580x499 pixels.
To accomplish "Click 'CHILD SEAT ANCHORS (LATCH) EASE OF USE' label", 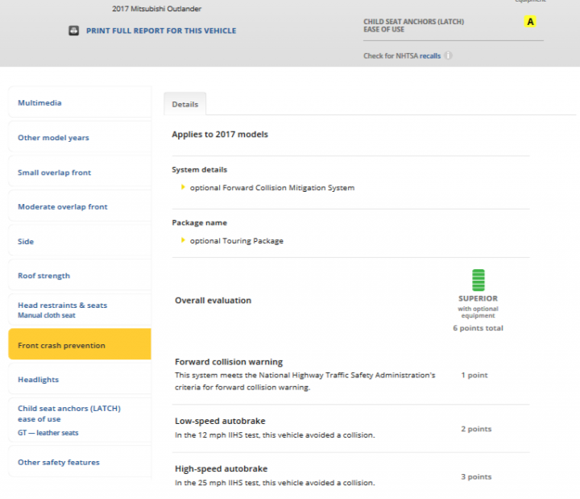I will coord(413,26).
